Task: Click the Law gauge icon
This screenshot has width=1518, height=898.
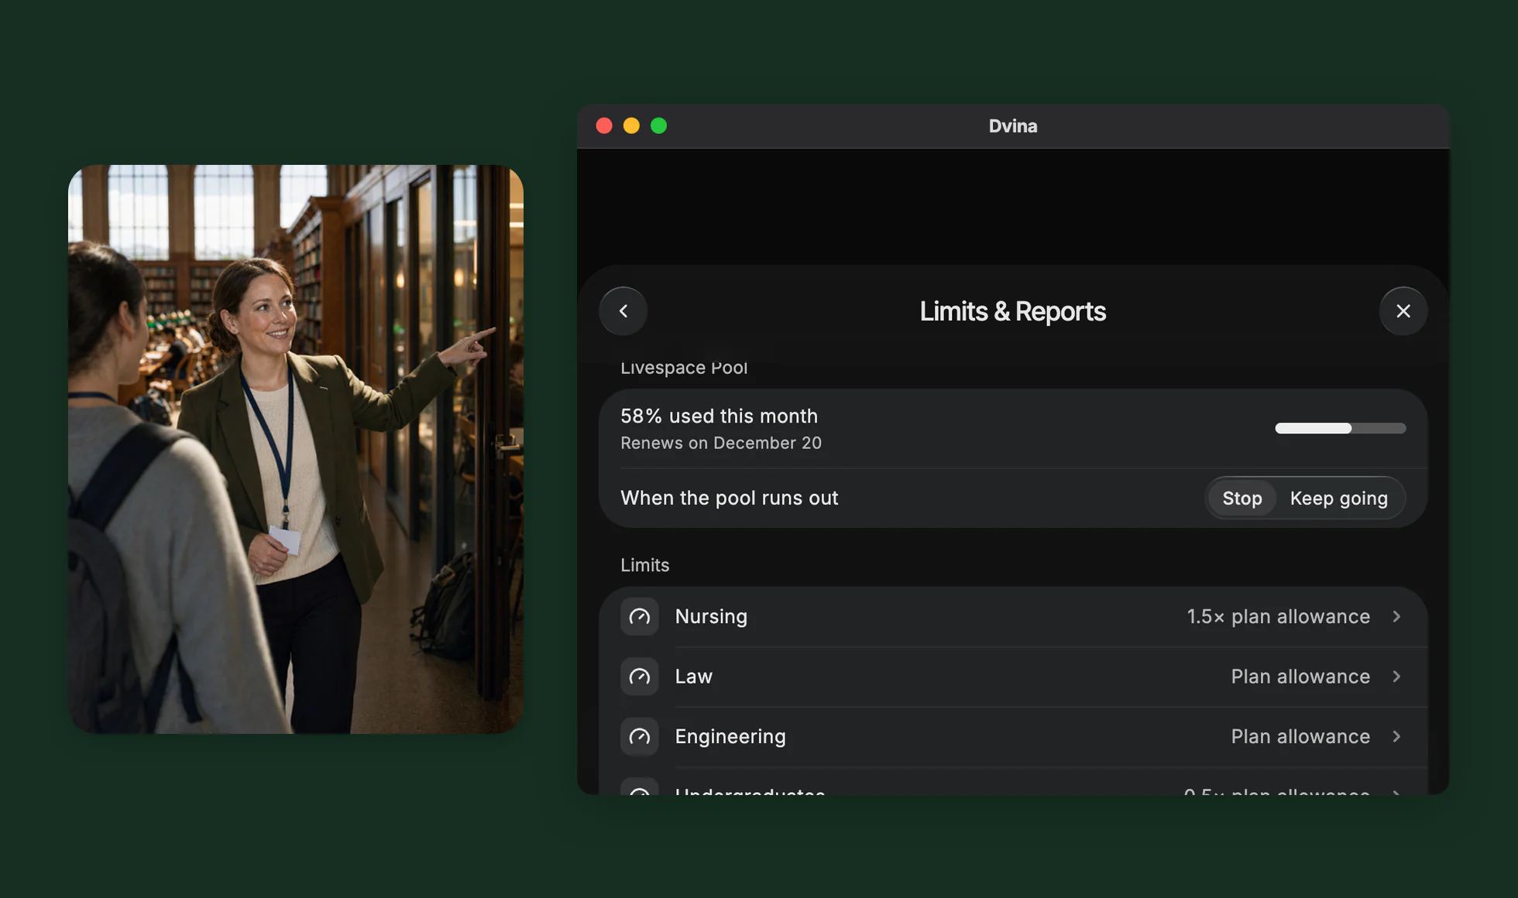Action: tap(639, 677)
